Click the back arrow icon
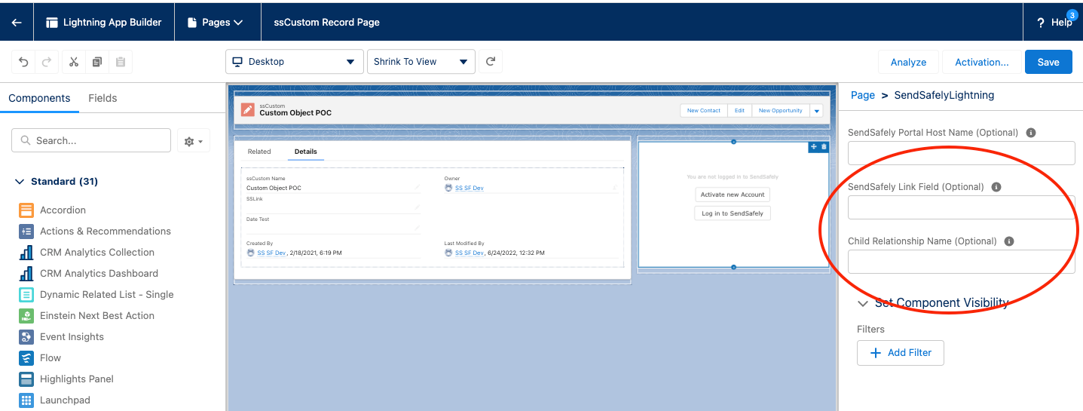The height and width of the screenshot is (411, 1083). point(17,23)
